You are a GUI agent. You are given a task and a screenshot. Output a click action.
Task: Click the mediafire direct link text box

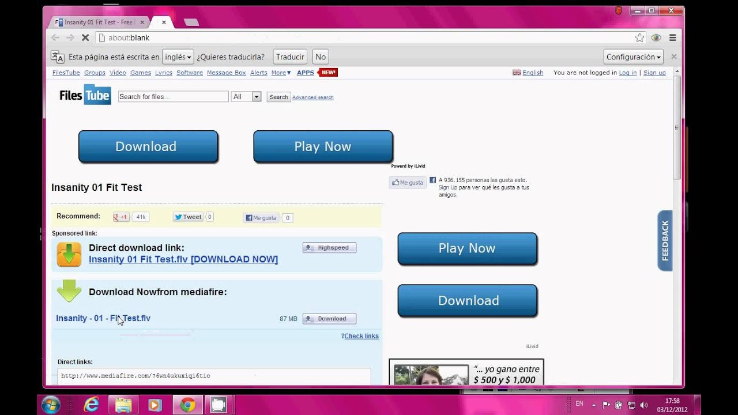tap(214, 376)
